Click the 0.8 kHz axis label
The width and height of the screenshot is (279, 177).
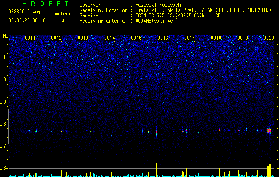[x=4, y=124]
